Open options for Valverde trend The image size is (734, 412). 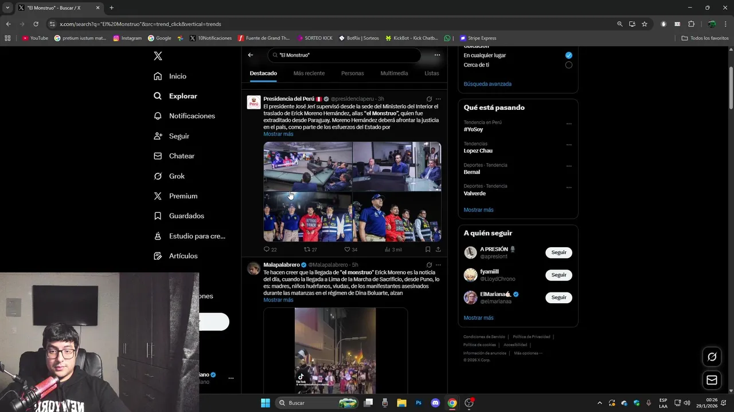(x=569, y=187)
